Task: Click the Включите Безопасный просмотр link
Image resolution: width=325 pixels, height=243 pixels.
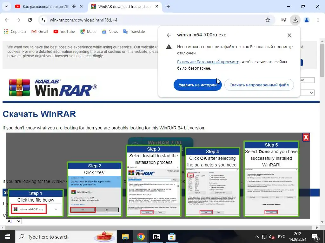Action: point(208,62)
